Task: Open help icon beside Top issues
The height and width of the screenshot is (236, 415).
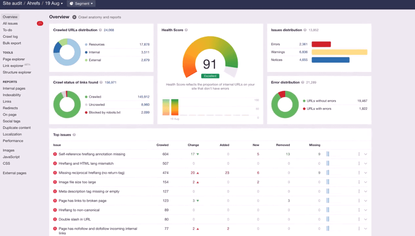Action: [74, 135]
